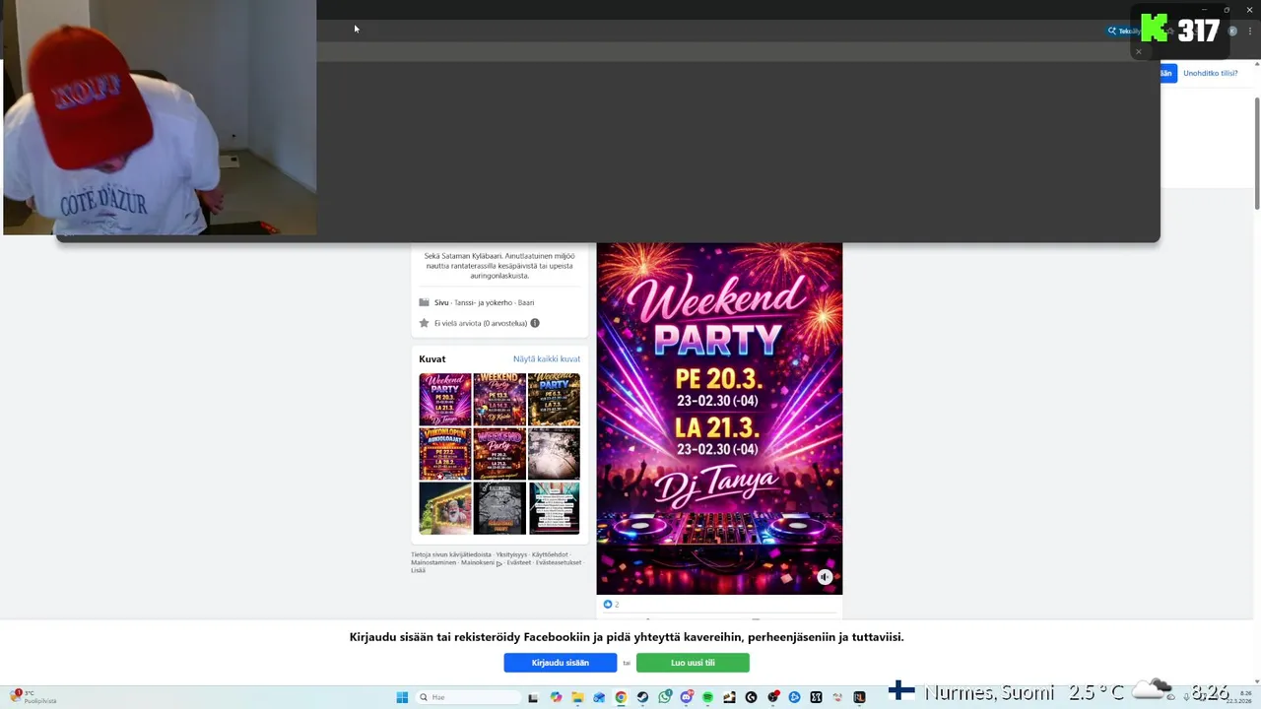Open the Santa Claus photo thumbnail
The height and width of the screenshot is (709, 1261).
pyautogui.click(x=445, y=507)
